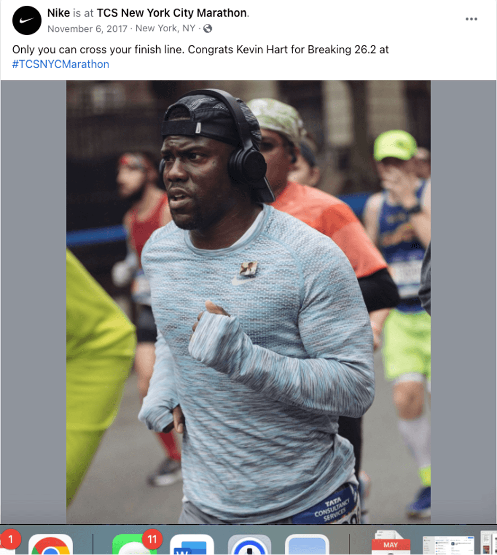Click the Nike swoosh profile picture
This screenshot has width=497, height=555.
click(x=27, y=21)
